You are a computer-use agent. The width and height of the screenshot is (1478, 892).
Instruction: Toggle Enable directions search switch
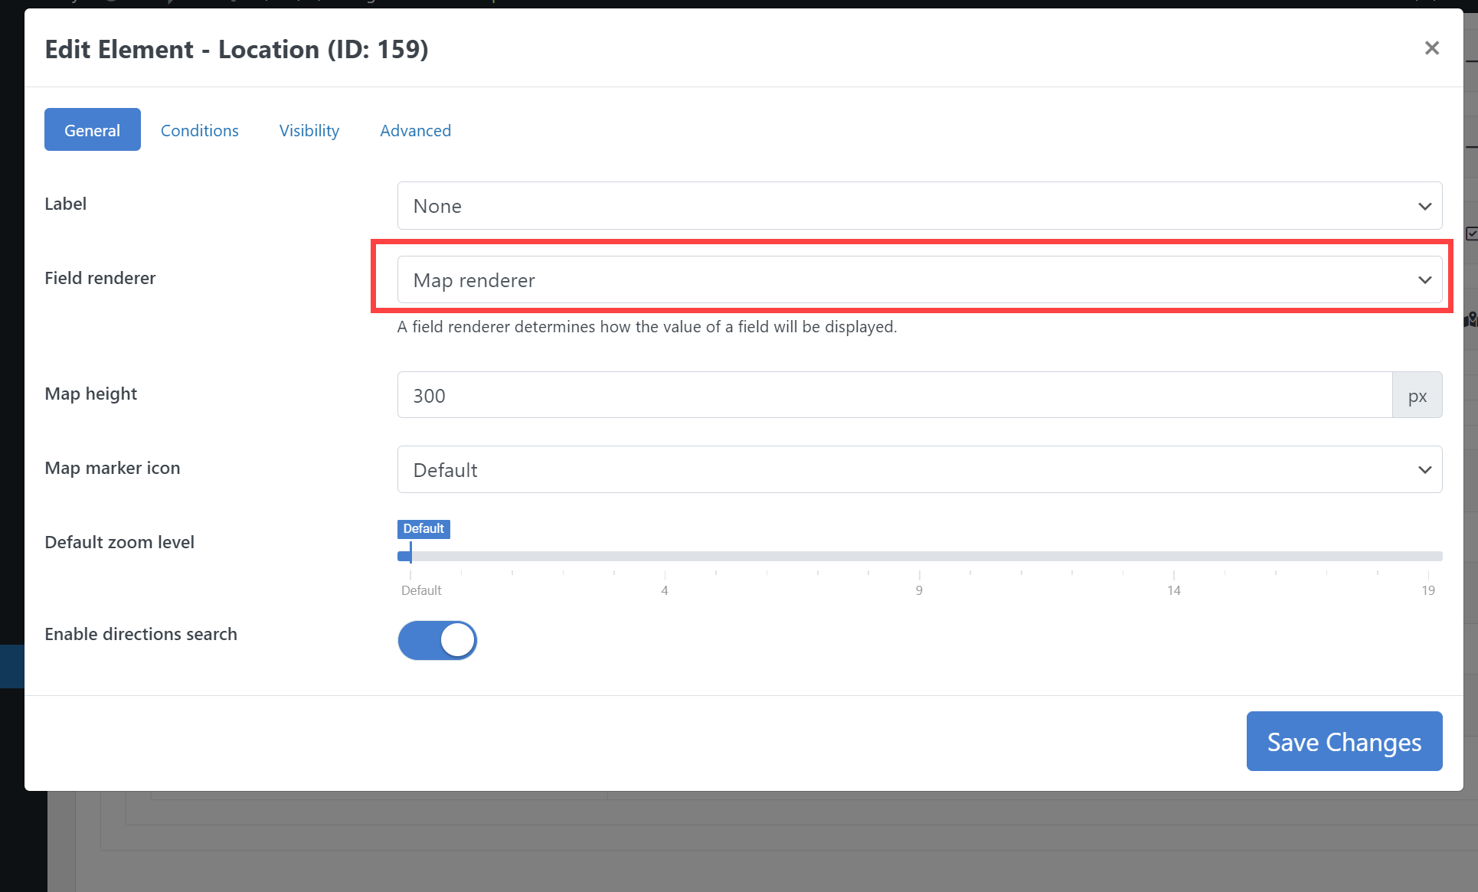tap(437, 640)
